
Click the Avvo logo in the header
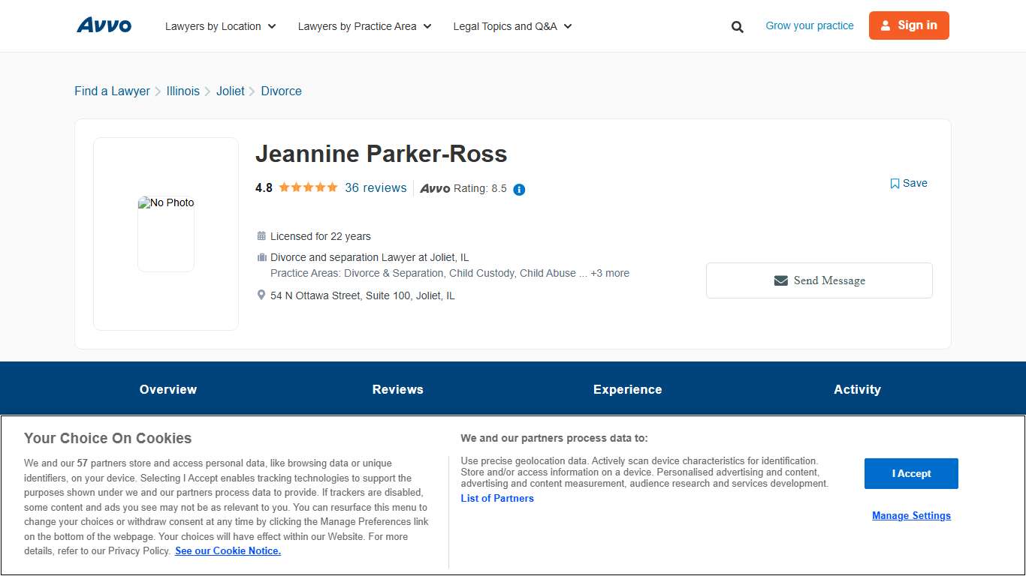104,25
